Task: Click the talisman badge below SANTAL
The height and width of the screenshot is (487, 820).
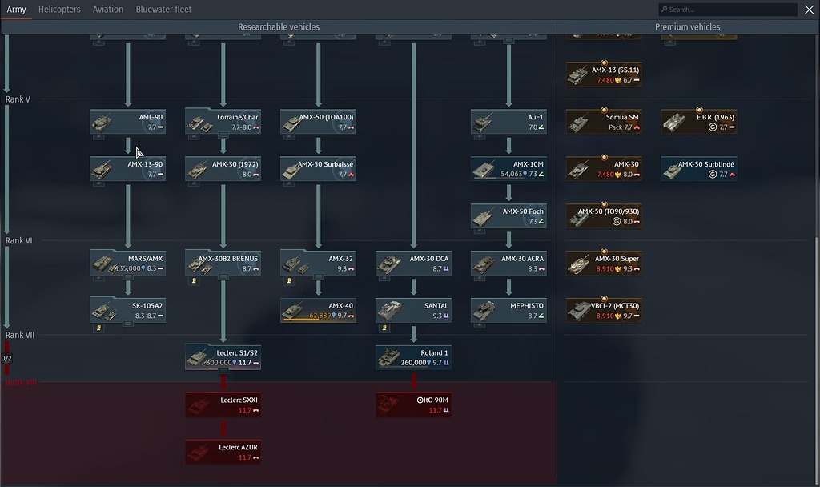Action: pyautogui.click(x=384, y=327)
